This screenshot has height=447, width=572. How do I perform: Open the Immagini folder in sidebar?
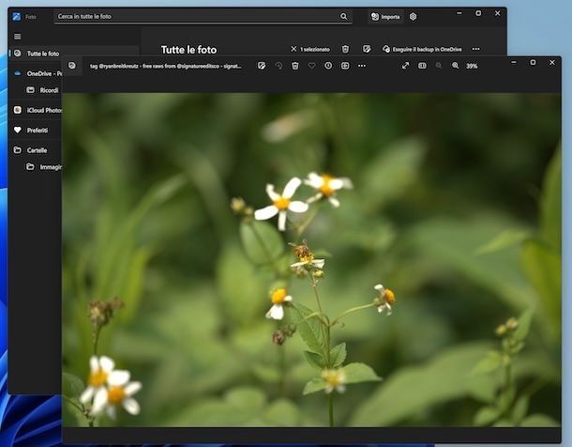pos(44,167)
